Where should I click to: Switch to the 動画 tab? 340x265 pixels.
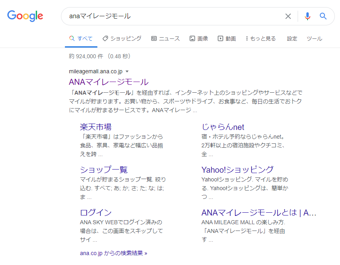pos(227,38)
